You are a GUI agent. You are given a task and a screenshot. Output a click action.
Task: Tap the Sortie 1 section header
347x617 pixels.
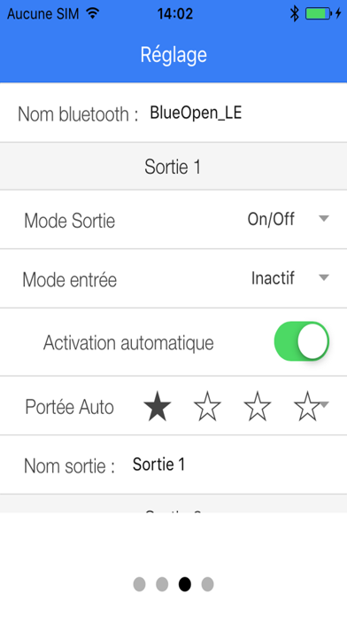(x=173, y=166)
